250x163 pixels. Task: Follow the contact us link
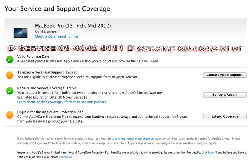(x=66, y=157)
